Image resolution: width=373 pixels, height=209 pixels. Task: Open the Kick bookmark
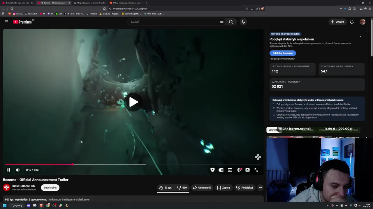pos(59,14)
